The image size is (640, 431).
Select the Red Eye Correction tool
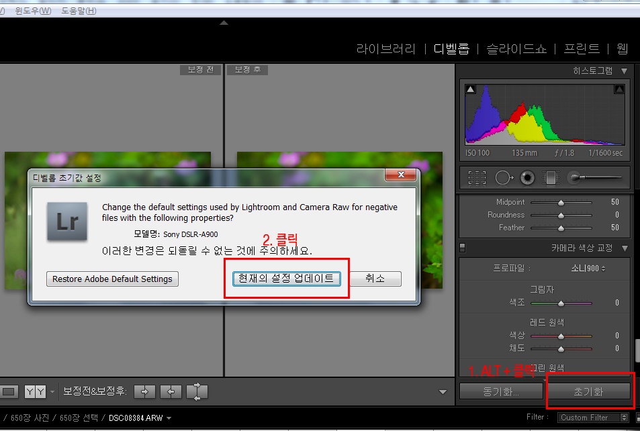coord(528,177)
